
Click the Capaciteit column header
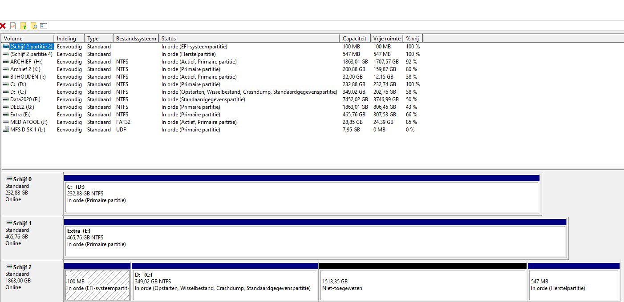pyautogui.click(x=355, y=39)
